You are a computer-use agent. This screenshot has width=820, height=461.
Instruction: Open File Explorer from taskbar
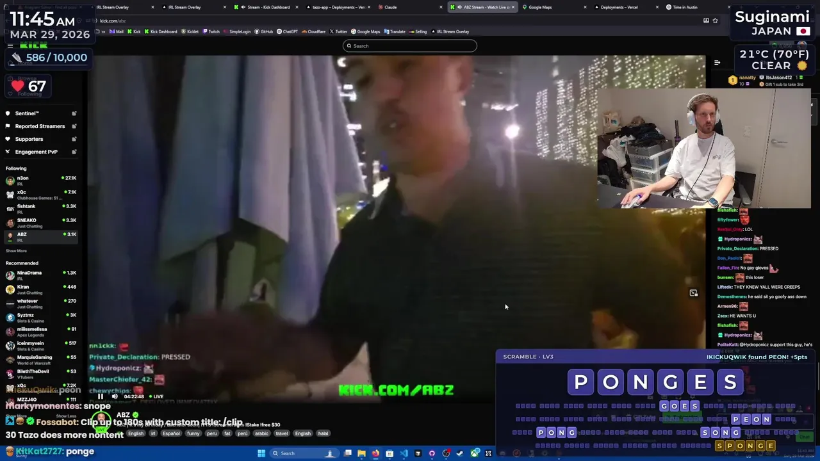pyautogui.click(x=361, y=453)
